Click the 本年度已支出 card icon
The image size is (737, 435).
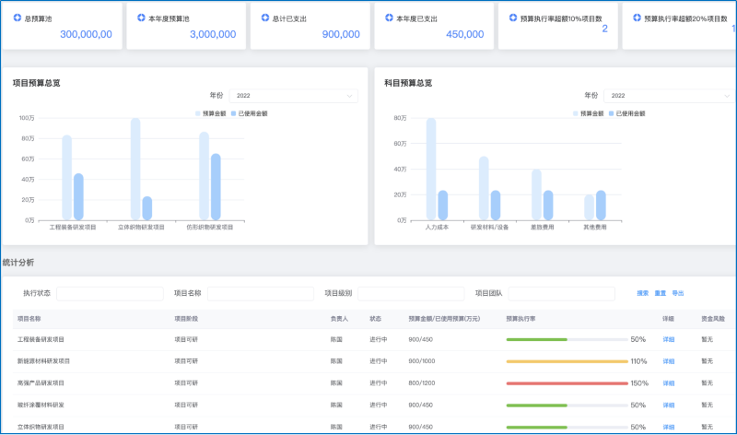[x=389, y=18]
